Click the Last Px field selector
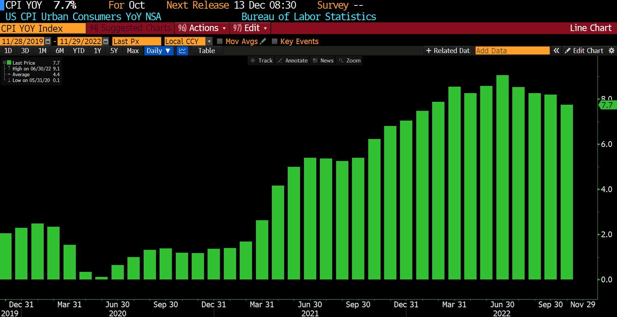The image size is (617, 317). point(136,42)
